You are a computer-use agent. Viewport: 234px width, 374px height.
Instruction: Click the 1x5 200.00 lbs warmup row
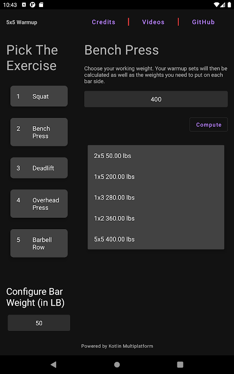(x=156, y=177)
